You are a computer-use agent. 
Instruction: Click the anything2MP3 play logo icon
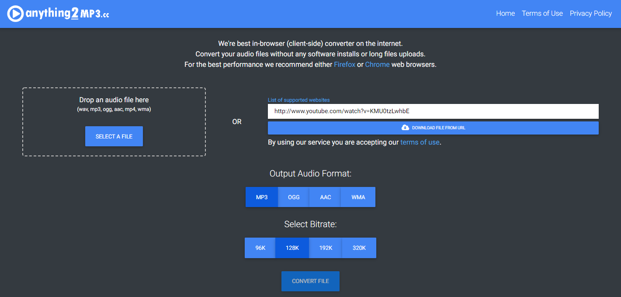tap(15, 13)
